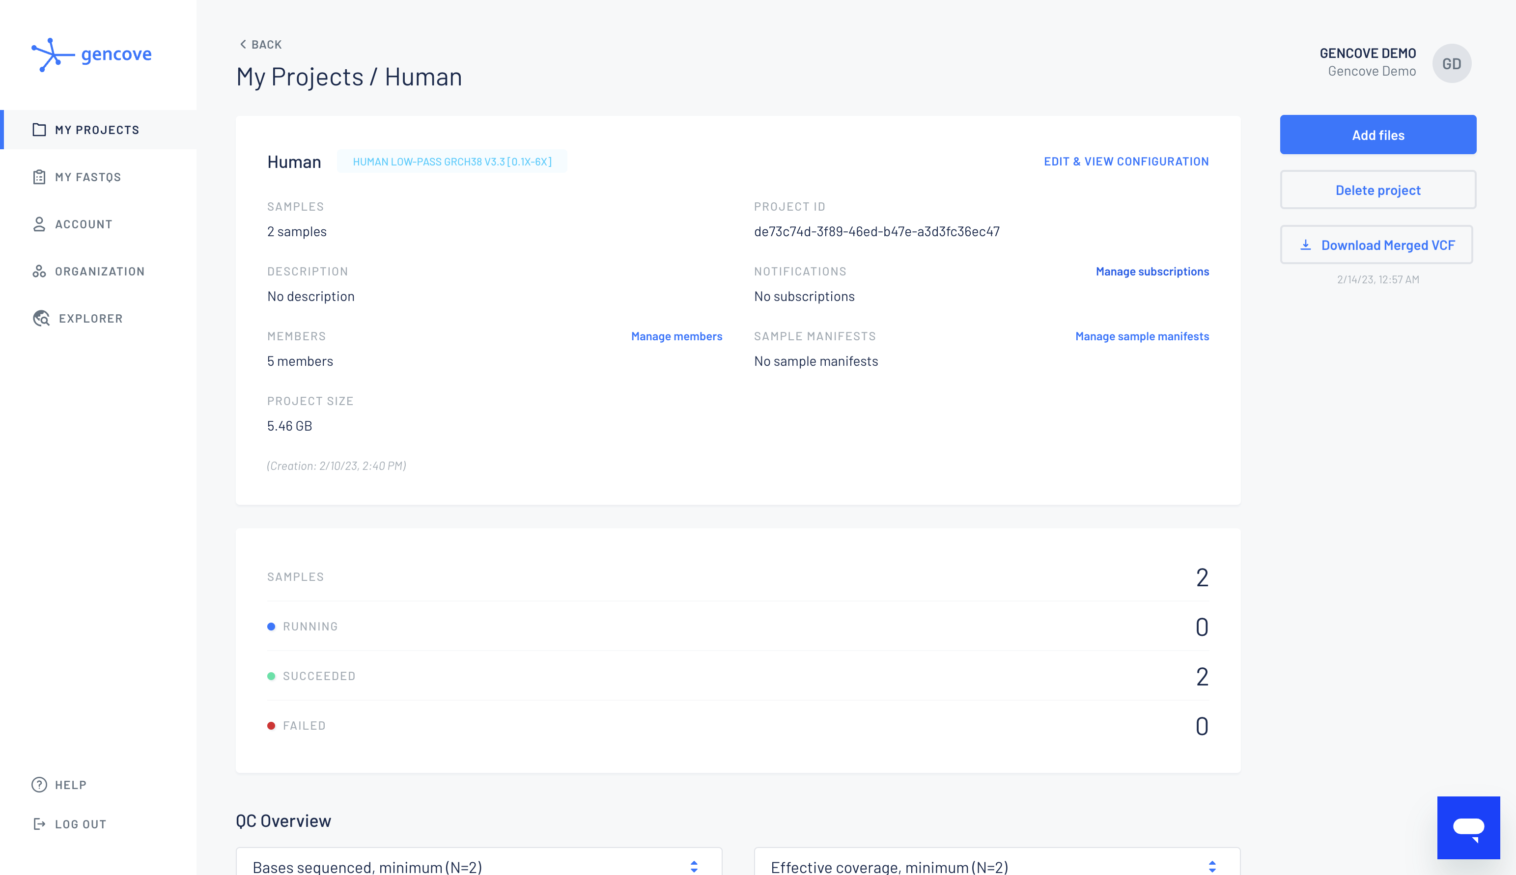Click Manage members link
Image resolution: width=1516 pixels, height=875 pixels.
coord(676,336)
